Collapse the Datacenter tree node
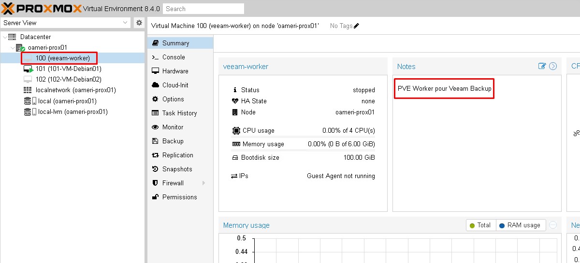The image size is (580, 263). 5,37
